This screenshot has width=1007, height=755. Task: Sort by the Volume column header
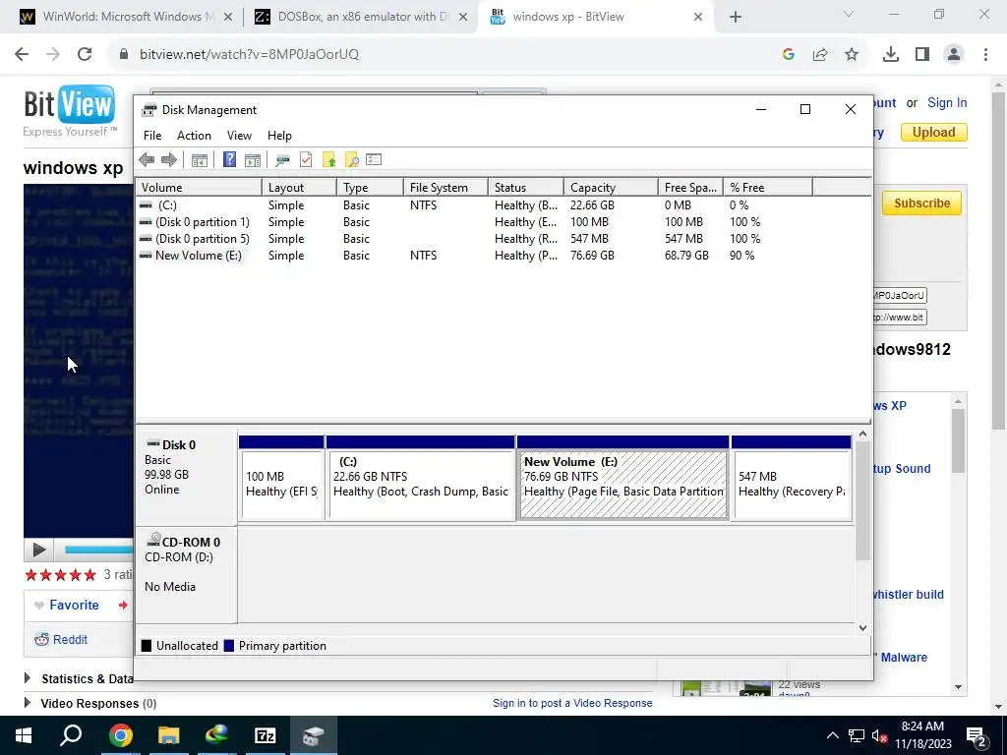[199, 188]
